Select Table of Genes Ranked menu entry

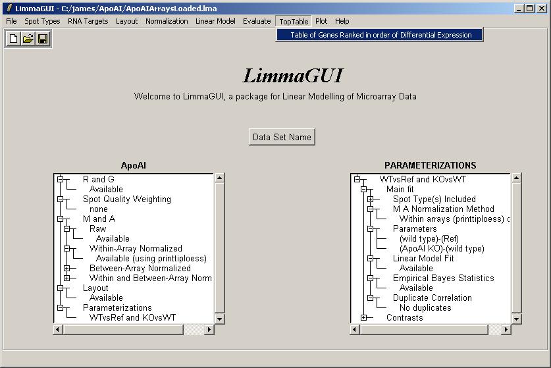pos(380,35)
